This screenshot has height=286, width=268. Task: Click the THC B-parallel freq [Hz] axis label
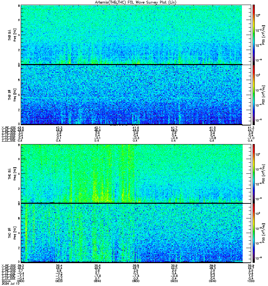(x=15, y=233)
